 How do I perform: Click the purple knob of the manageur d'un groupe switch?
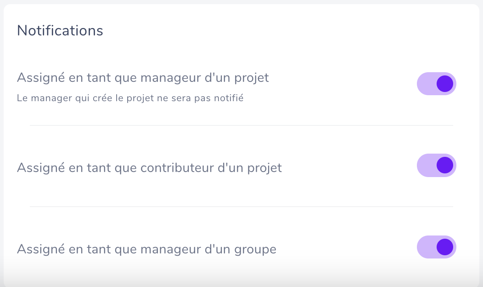pos(445,247)
